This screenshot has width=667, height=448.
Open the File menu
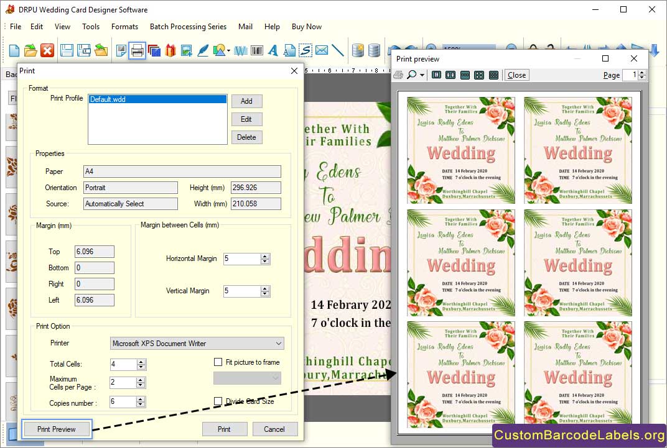[x=16, y=26]
